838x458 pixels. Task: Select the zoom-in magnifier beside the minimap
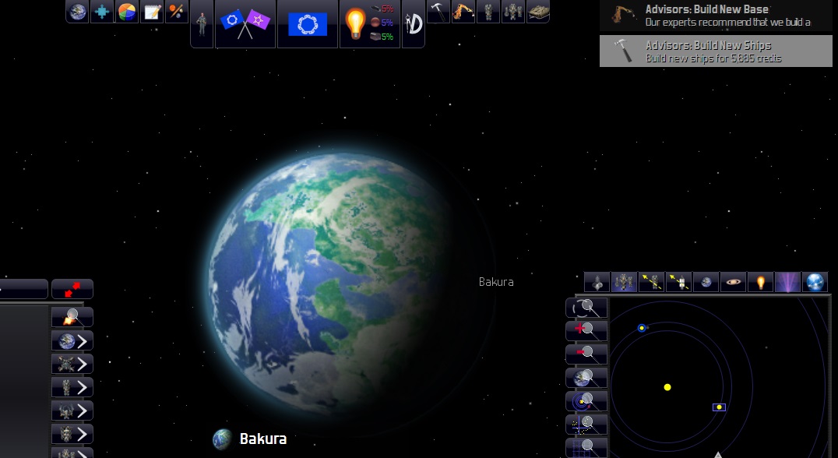[x=586, y=330]
